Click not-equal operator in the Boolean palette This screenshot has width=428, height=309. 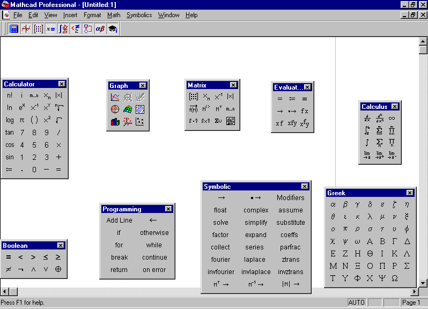9,269
